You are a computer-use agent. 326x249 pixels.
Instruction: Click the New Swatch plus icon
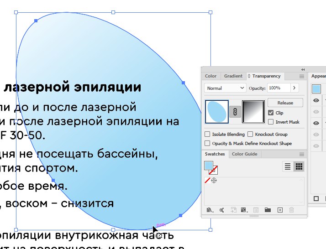point(280,210)
